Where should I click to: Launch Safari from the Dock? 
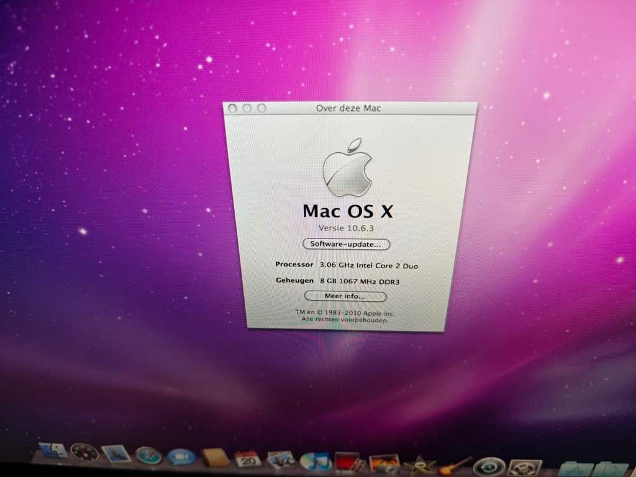[148, 455]
